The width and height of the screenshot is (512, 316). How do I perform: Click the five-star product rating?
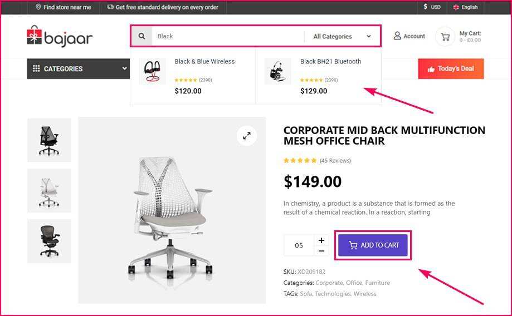click(x=300, y=161)
